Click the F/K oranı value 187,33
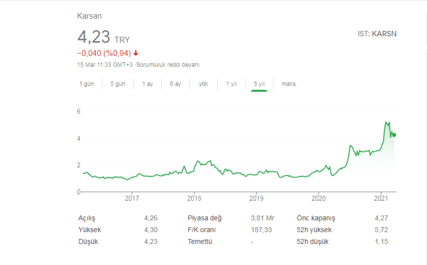427x265 pixels. click(x=262, y=230)
